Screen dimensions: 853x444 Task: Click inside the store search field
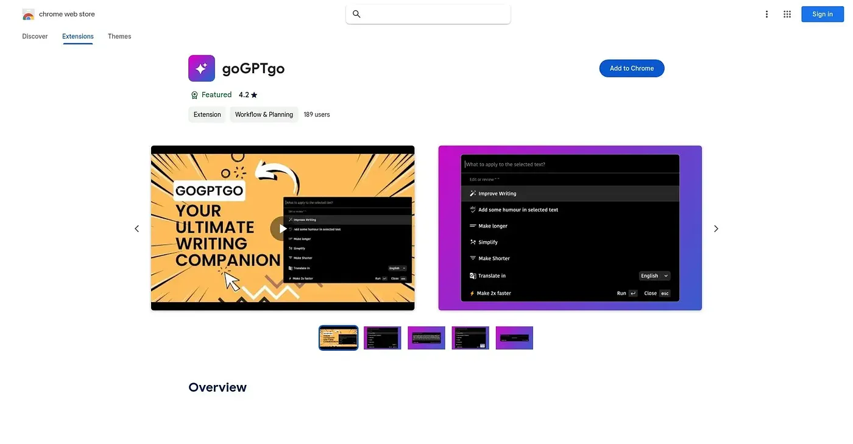pos(428,14)
